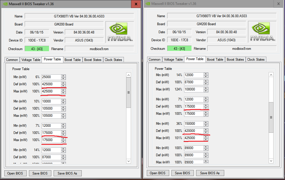Decrease the 425000 Max value in right window
Image resolution: width=285 pixels, height=180 pixels.
pos(206,139)
